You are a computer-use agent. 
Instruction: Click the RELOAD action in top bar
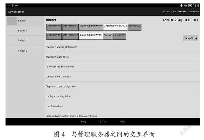pyautogui.click(x=166, y=12)
